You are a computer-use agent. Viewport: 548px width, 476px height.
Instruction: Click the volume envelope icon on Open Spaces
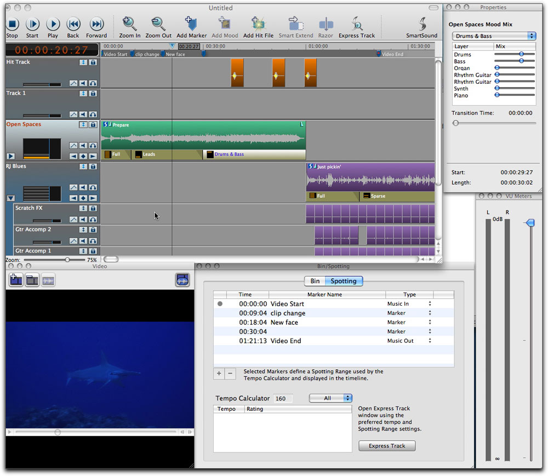(x=73, y=146)
